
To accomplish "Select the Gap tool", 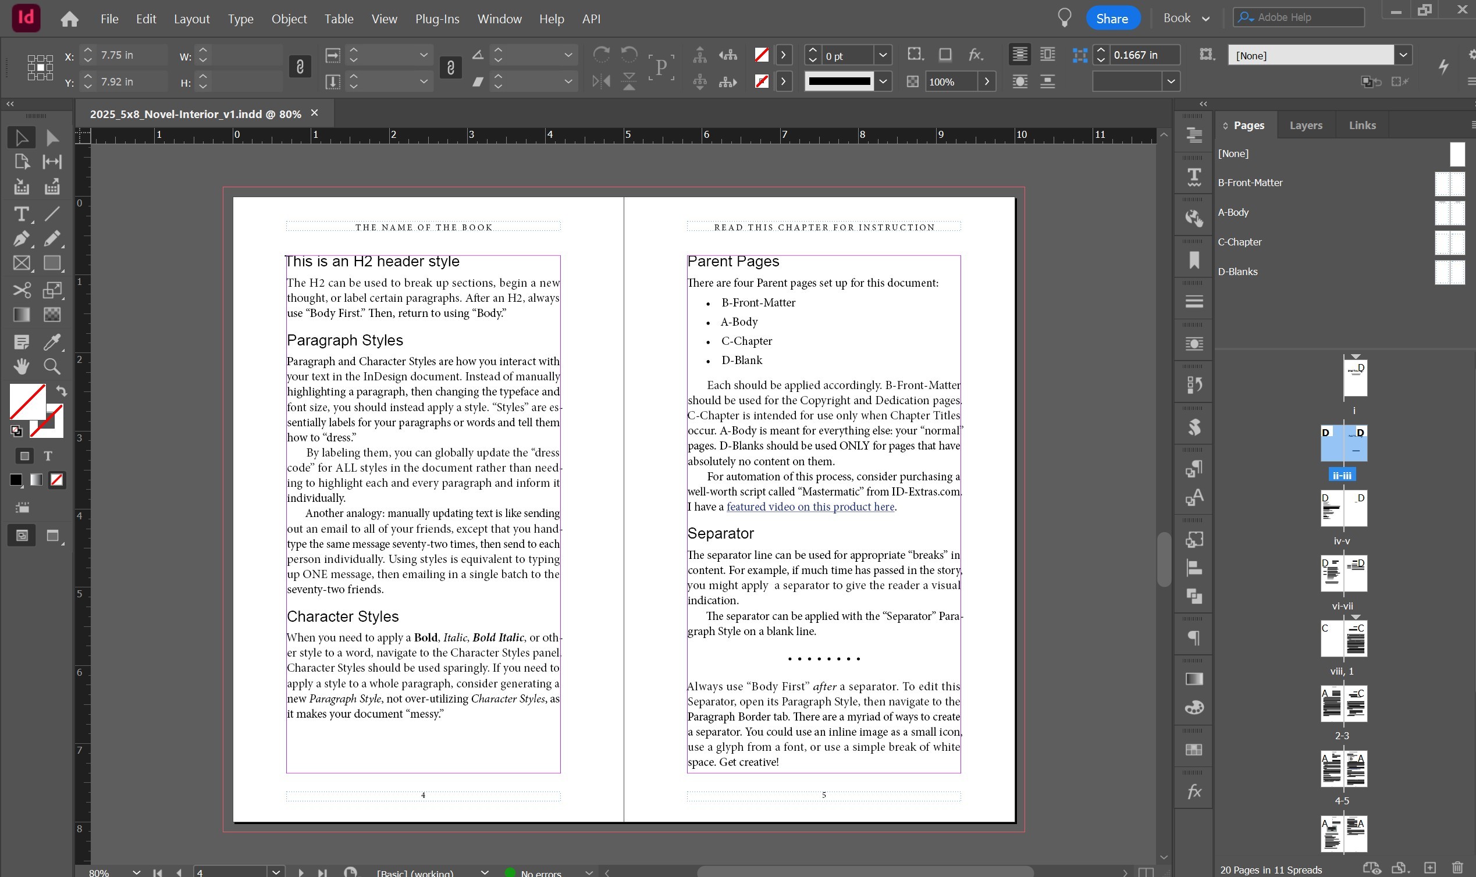I will (x=52, y=162).
